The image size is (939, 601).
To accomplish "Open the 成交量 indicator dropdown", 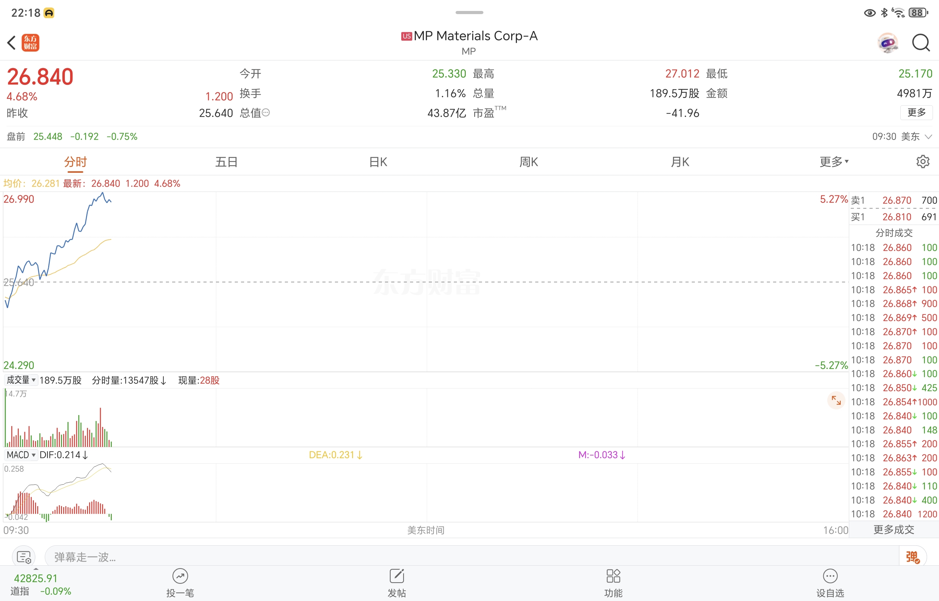I will click(x=21, y=380).
